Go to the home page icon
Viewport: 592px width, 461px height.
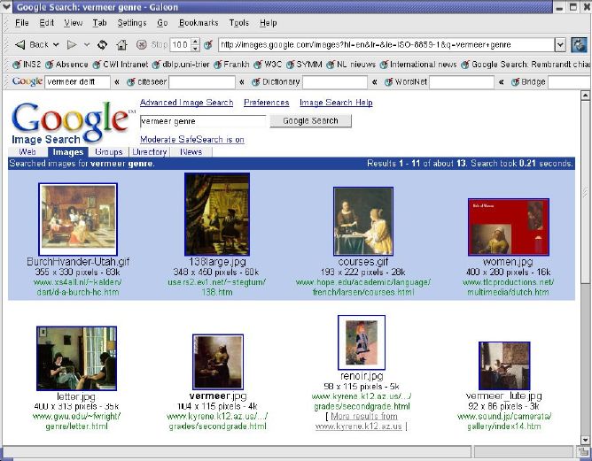[x=121, y=44]
